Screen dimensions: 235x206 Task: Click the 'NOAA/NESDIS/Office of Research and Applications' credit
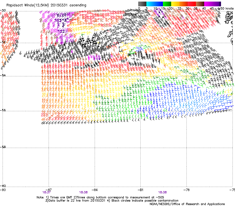coord(187,204)
